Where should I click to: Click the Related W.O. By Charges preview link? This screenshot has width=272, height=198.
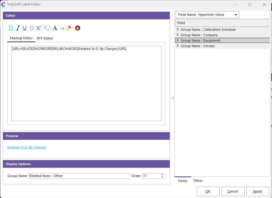(27, 147)
